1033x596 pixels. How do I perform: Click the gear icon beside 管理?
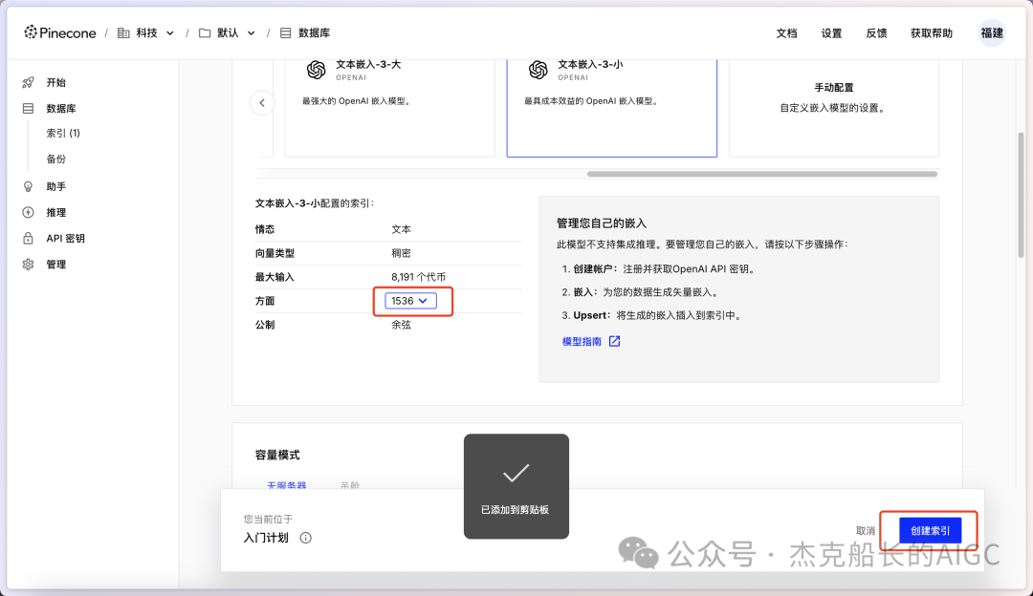tap(28, 264)
